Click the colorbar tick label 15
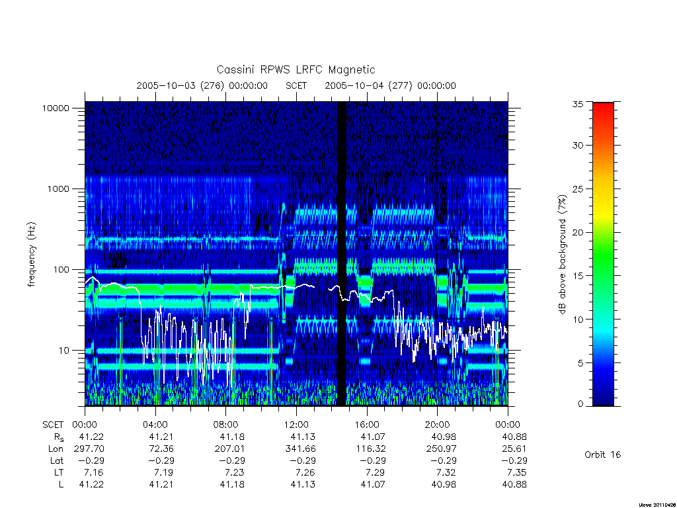Screen dimensions: 677x508 578,276
